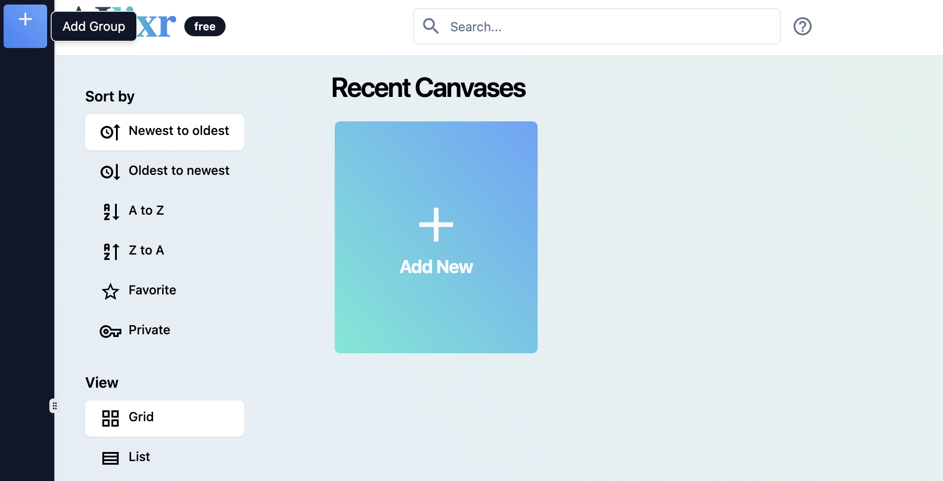This screenshot has height=481, width=943.
Task: Click the sidebar resize drag handle
Action: click(54, 405)
